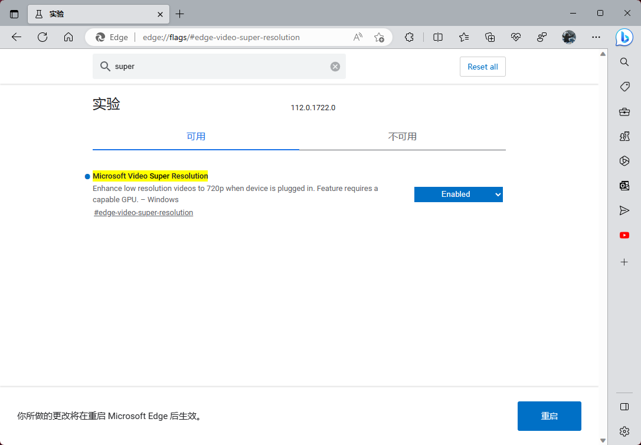Image resolution: width=641 pixels, height=445 pixels.
Task: Clear the super search field
Action: (335, 67)
